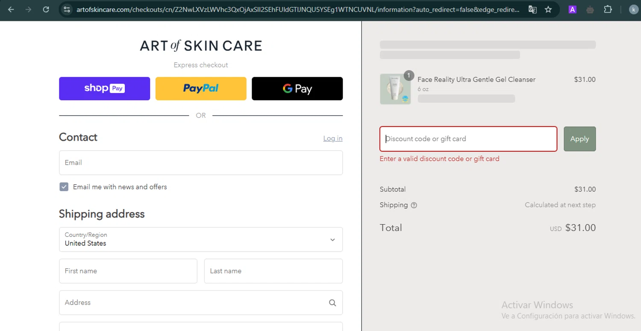Check out with PayPal
Viewport: 641px width, 331px height.
coord(201,89)
